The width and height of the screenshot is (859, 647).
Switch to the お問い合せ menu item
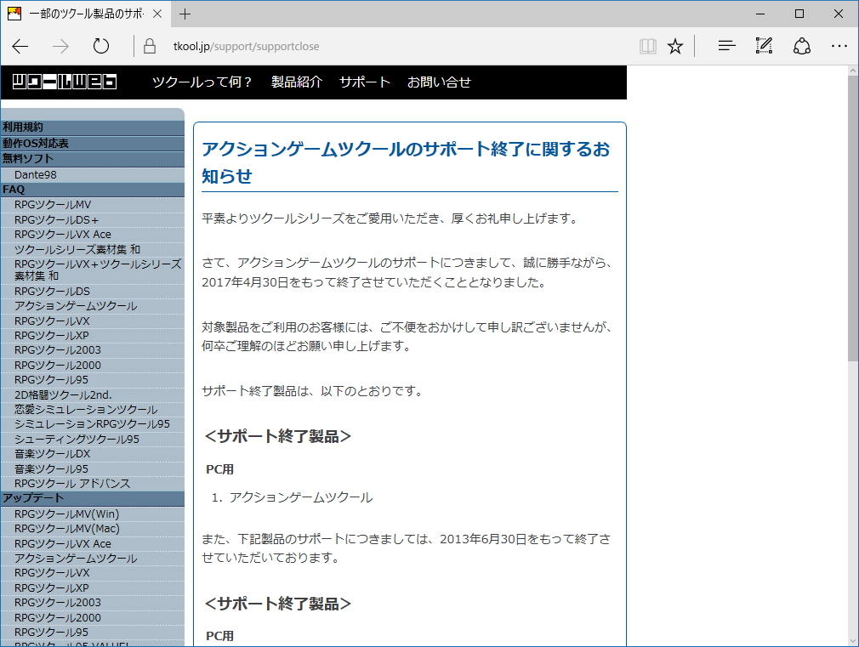coord(439,82)
